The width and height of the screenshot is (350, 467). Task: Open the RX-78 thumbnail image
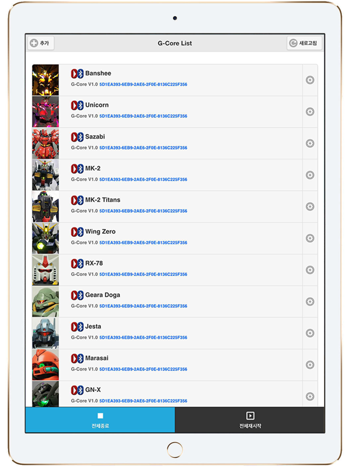click(45, 270)
